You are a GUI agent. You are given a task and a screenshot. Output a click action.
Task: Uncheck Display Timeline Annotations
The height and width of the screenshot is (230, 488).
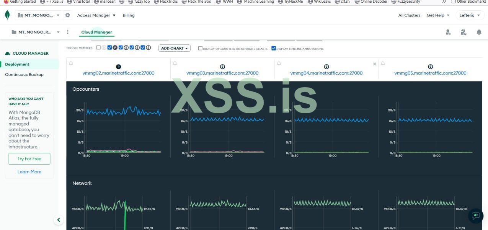[x=274, y=49]
